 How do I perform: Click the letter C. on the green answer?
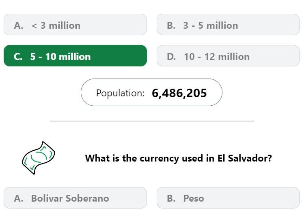click(x=18, y=57)
